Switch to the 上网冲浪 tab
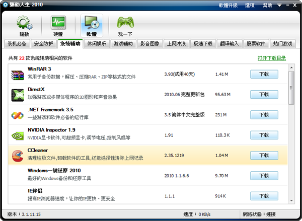Image resolution: width=302 pixels, height=221 pixels. [x=177, y=44]
